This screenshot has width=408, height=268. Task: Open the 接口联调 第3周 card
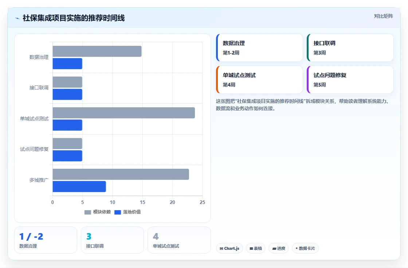(x=350, y=48)
